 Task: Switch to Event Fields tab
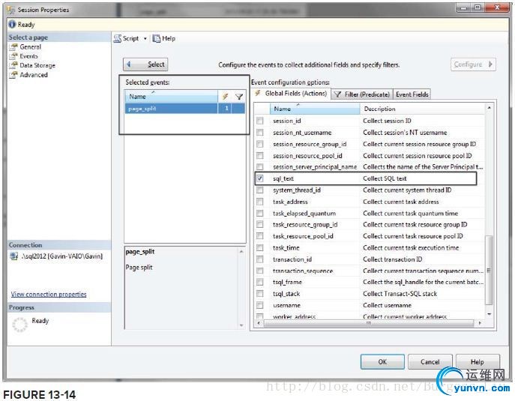point(412,94)
